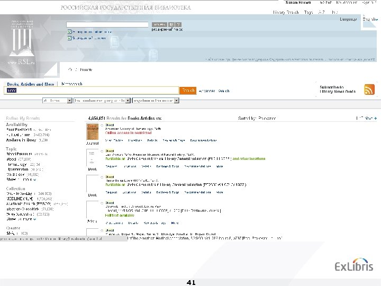Click Locations on first Blood journal
This screenshot has width=381, height=286.
(x=135, y=140)
